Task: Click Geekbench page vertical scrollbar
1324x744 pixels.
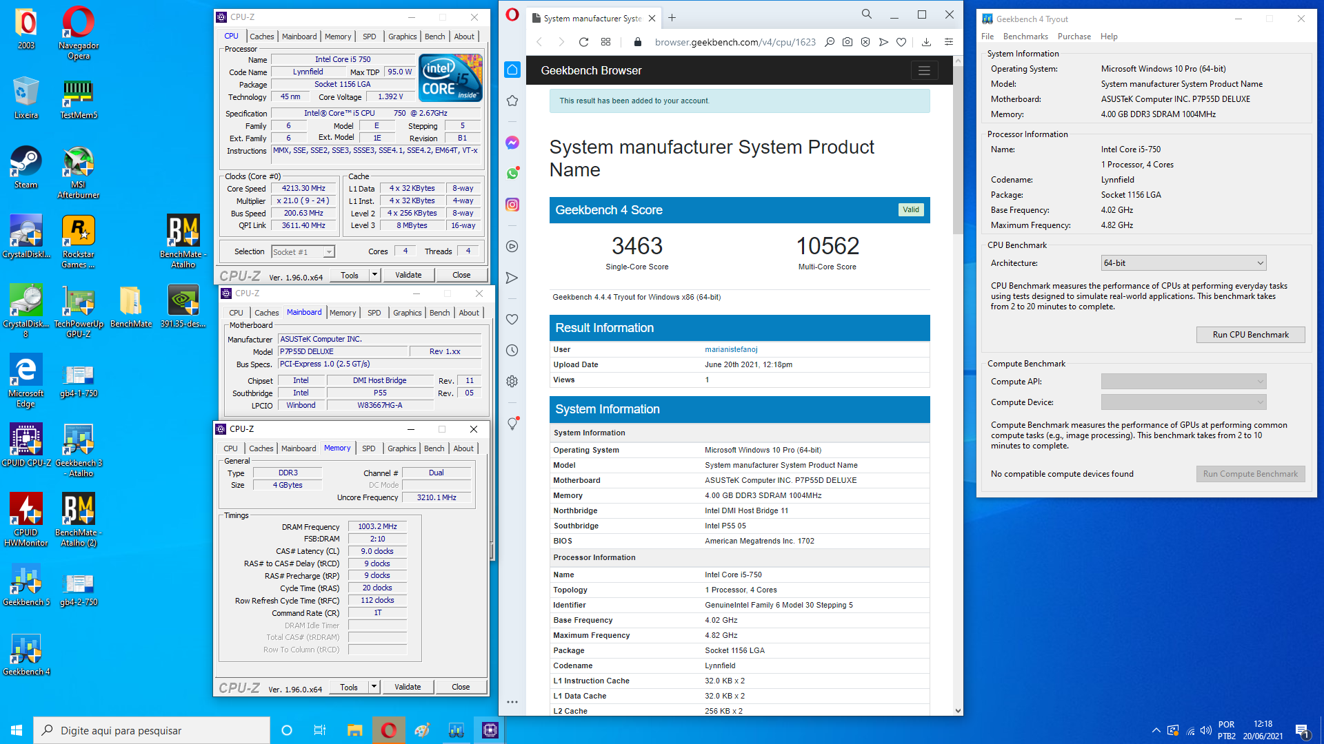Action: point(958,150)
